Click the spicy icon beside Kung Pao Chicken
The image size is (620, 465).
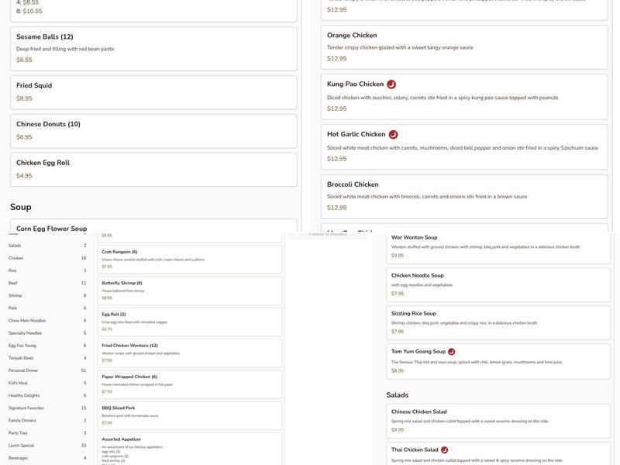[x=391, y=84]
